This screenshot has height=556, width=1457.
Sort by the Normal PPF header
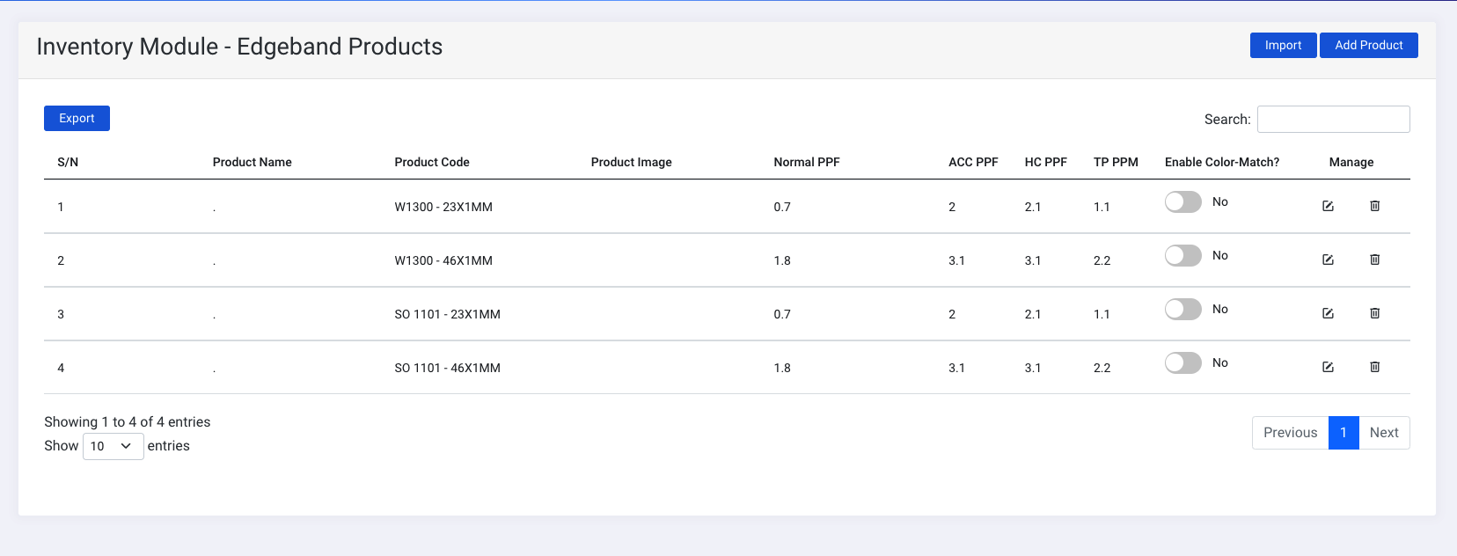click(806, 162)
